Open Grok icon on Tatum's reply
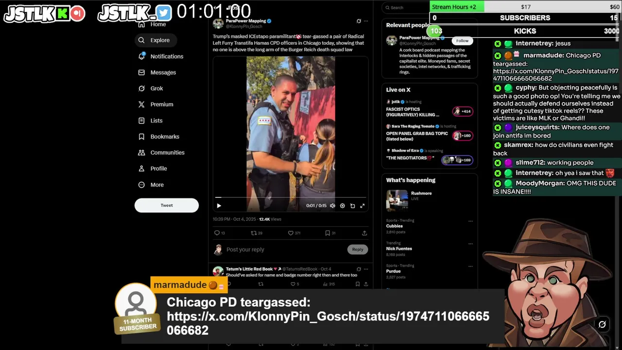The image size is (622, 350). (x=359, y=269)
